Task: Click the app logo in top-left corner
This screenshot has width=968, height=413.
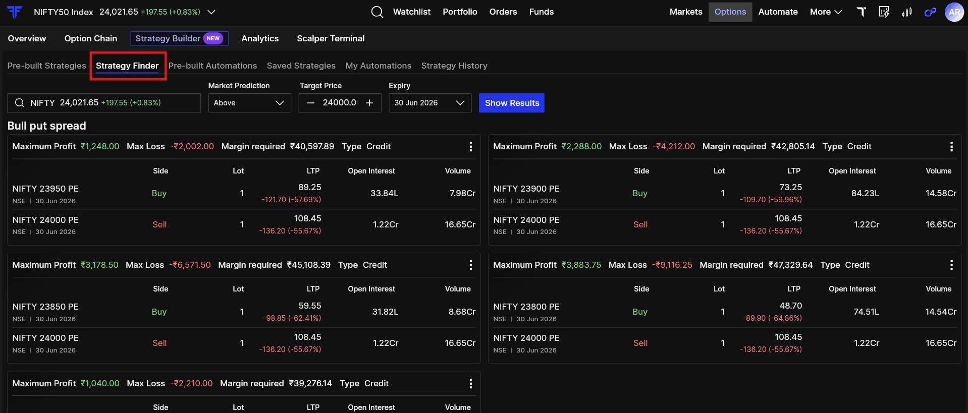Action: click(15, 12)
